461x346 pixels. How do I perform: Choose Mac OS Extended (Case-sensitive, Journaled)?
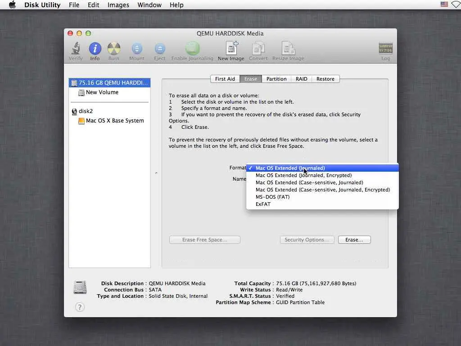[x=322, y=182]
